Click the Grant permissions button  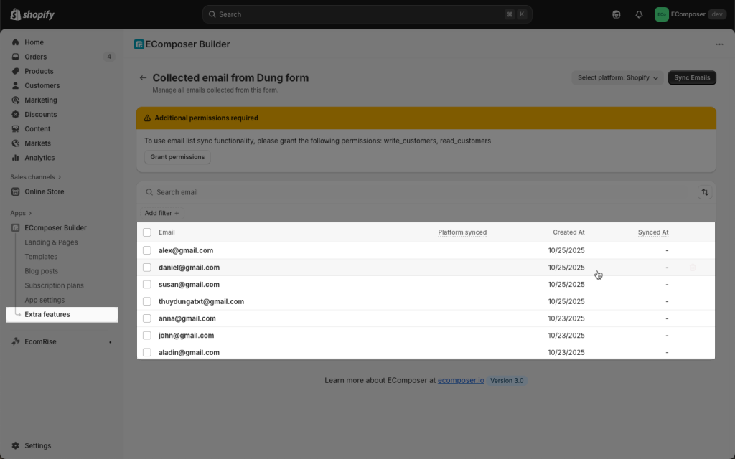point(177,157)
